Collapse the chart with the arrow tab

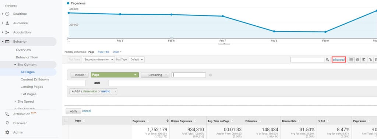pos(224,44)
